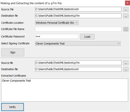Focus the verify Destination file field testxml.xml

(x=78, y=69)
